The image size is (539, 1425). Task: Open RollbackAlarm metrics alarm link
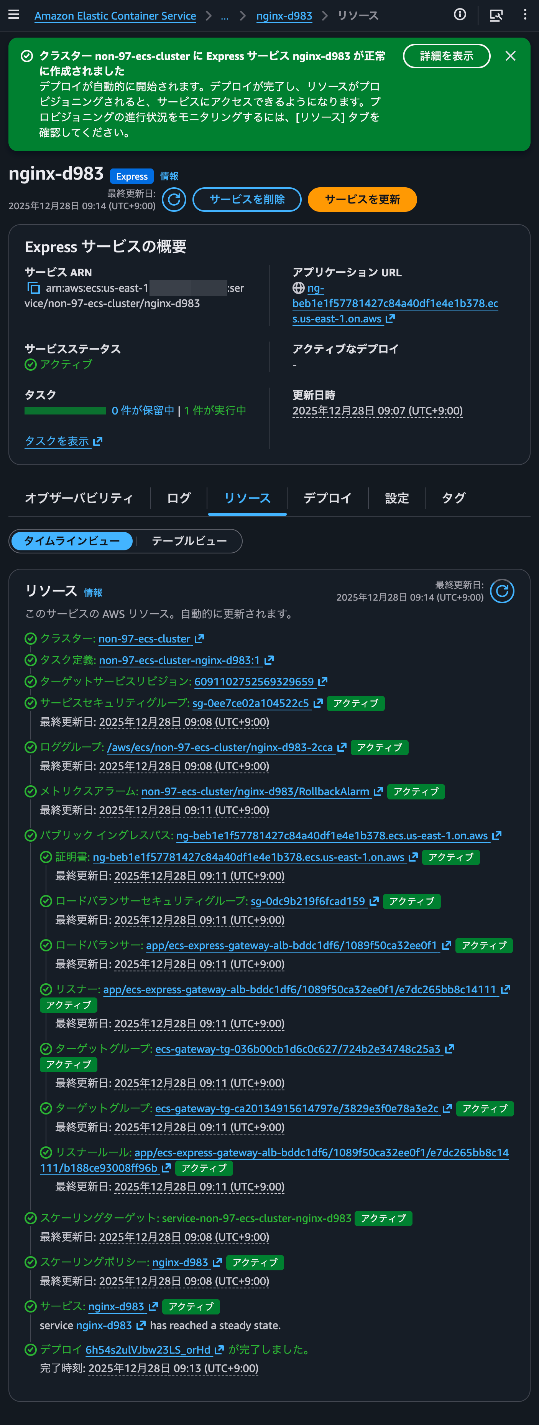255,792
